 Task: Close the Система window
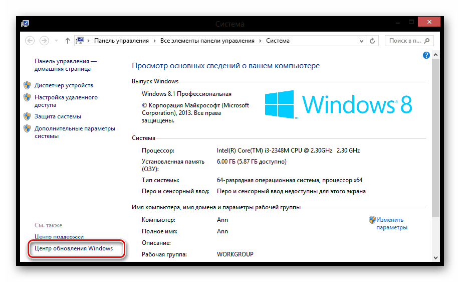(429, 22)
